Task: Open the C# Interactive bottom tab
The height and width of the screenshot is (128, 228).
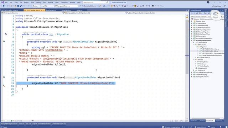Action: click(59, 124)
